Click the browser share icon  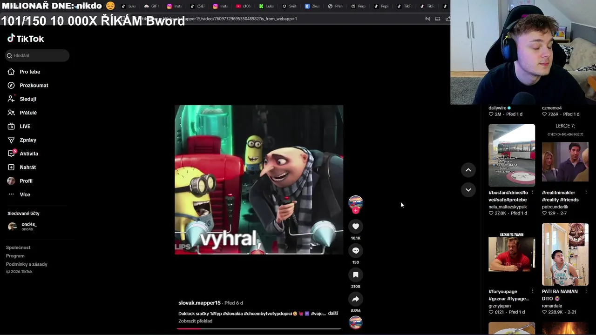click(x=448, y=19)
